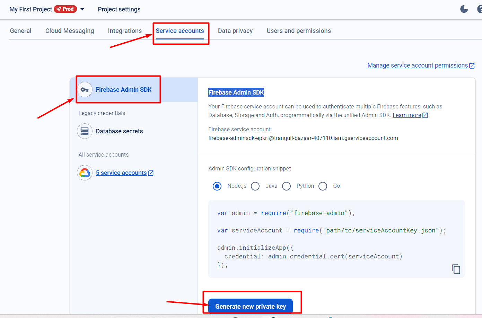Screen dimensions: 482x318
Task: Open Manage service account permissions link
Action: coord(418,65)
